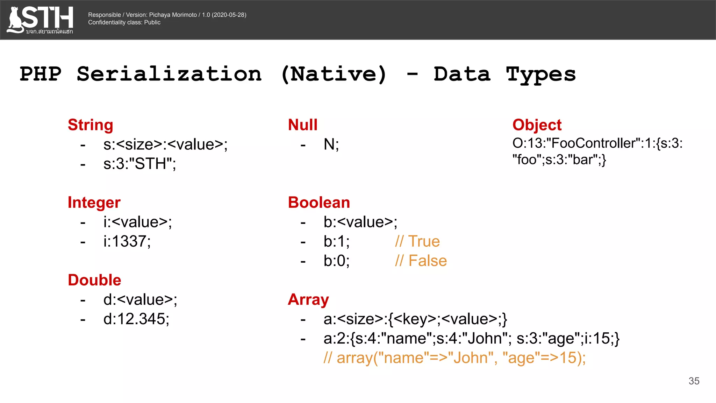The height and width of the screenshot is (403, 716).
Task: Click the orange // False comment
Action: (421, 261)
